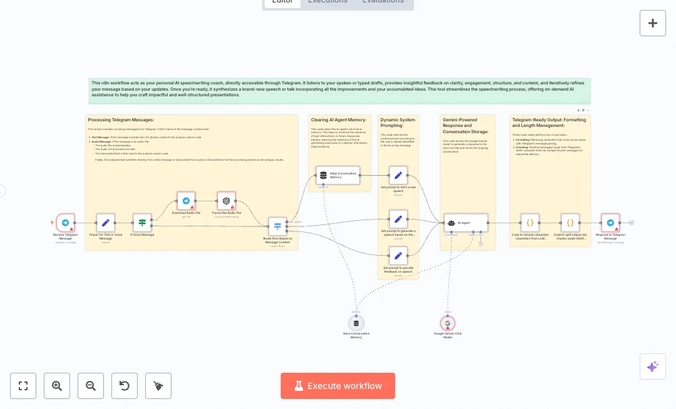
Task: Open the add node plus panel
Action: 652,23
